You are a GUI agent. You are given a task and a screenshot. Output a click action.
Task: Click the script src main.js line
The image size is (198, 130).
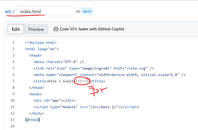pyautogui.click(x=86, y=107)
